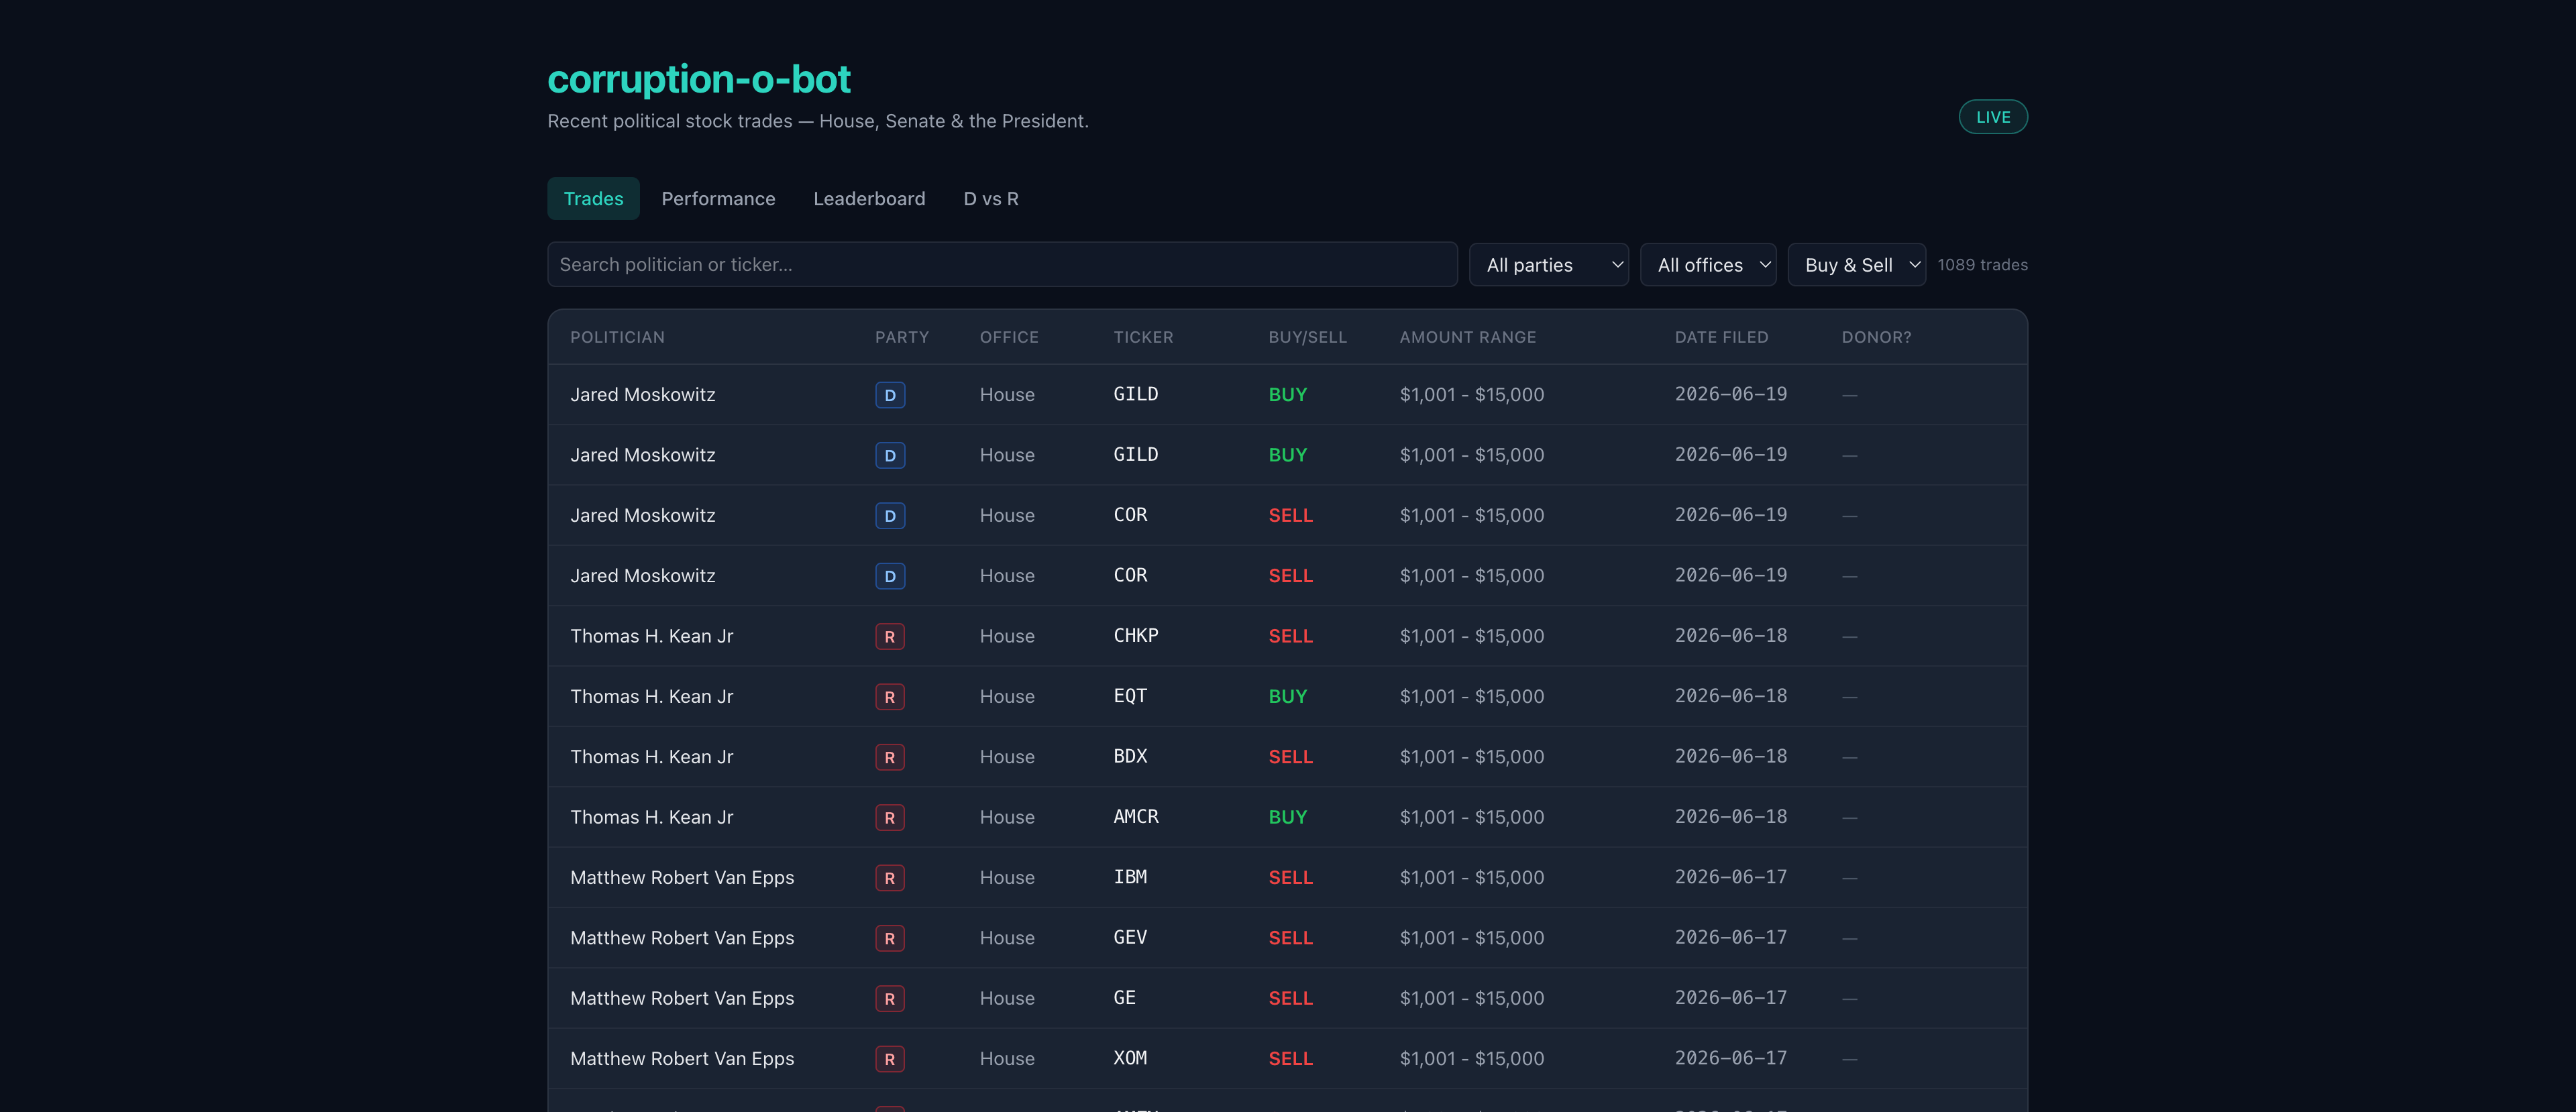
Task: Click the D party badge in the second GILD row
Action: (889, 455)
